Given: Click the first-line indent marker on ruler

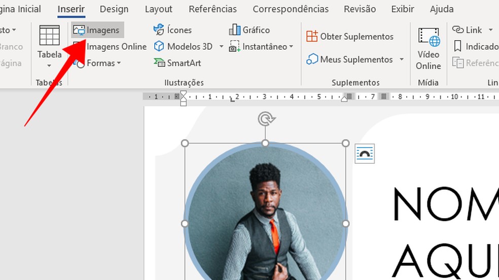Looking at the screenshot, I should coord(184,94).
